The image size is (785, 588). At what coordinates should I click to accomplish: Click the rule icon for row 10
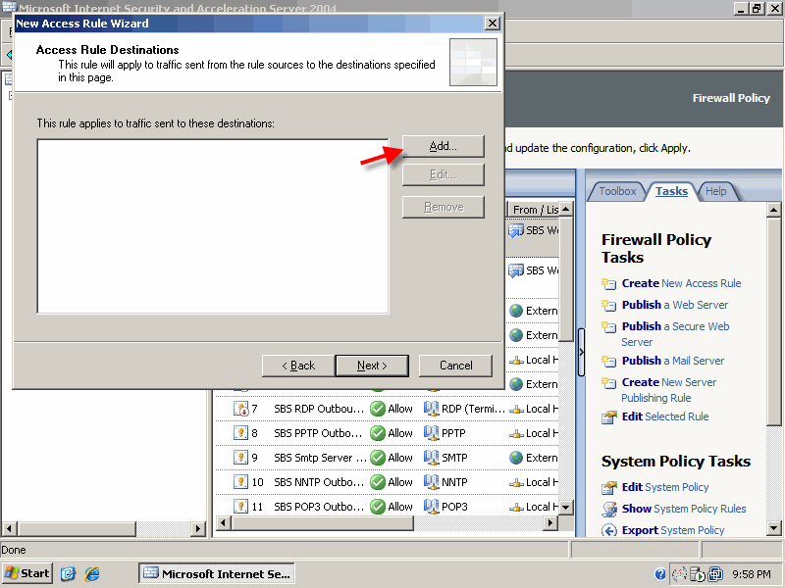point(240,482)
